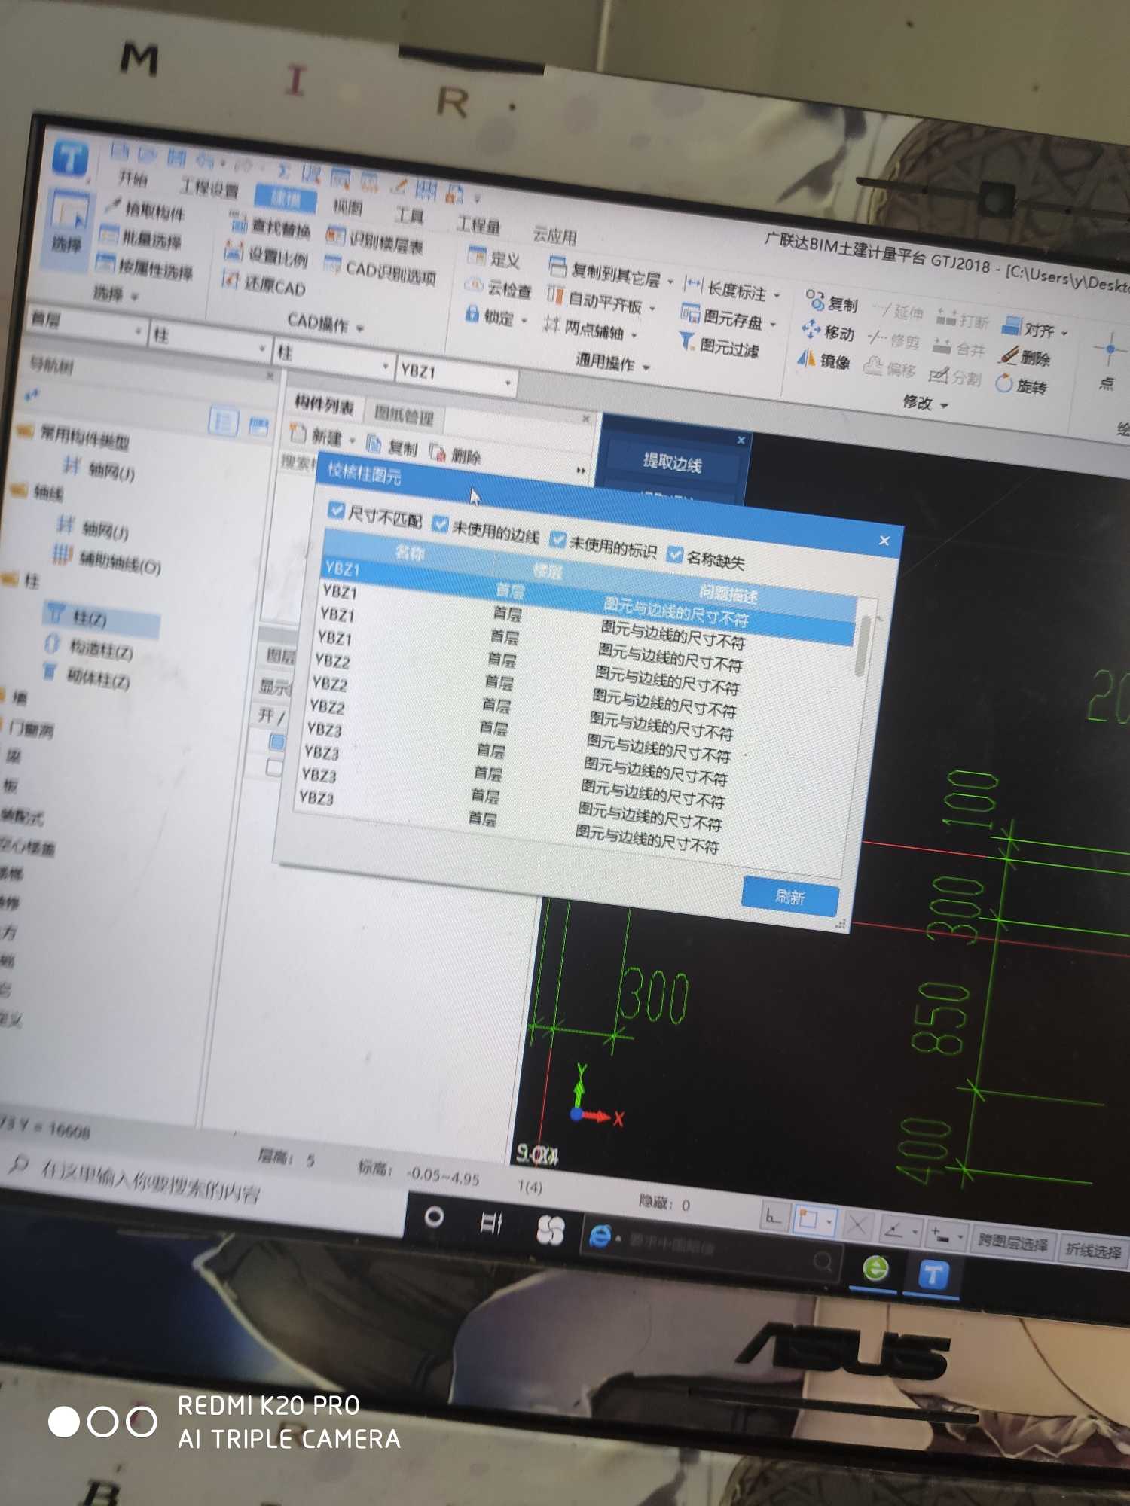The image size is (1130, 1506).
Task: Switch to the 工程量 ribbon tab
Action: (x=478, y=224)
